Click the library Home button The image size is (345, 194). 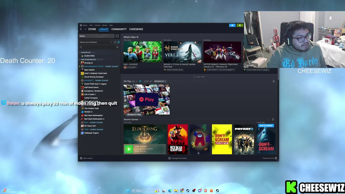click(96, 36)
